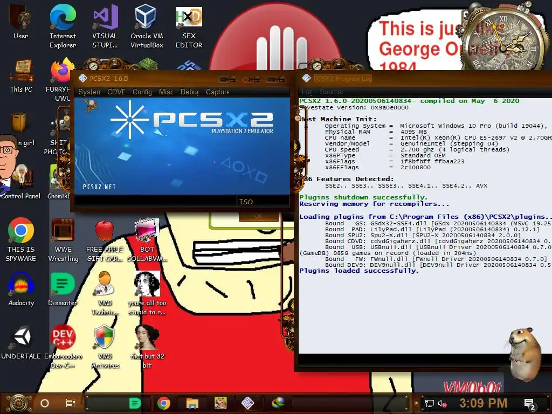Open the UNDERTALE Unity desktop icon

click(x=21, y=342)
